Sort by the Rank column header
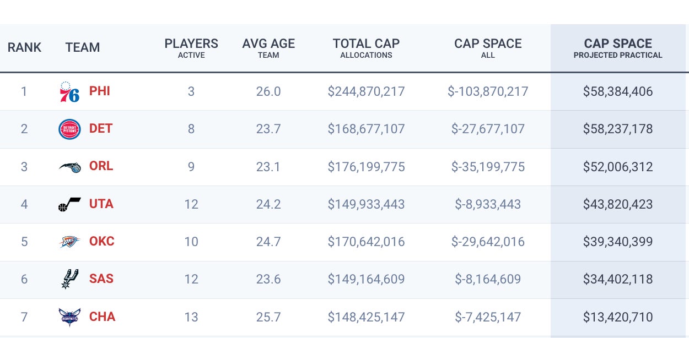Image resolution: width=689 pixels, height=338 pixels. (24, 48)
